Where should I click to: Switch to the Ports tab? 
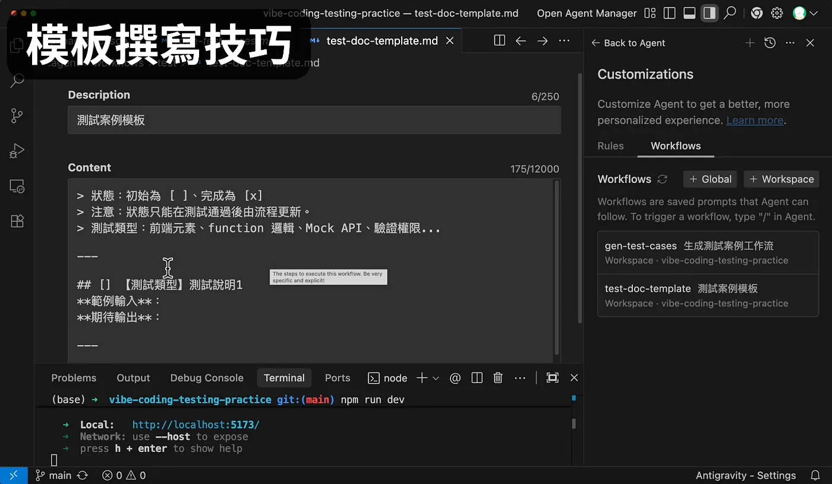click(338, 378)
